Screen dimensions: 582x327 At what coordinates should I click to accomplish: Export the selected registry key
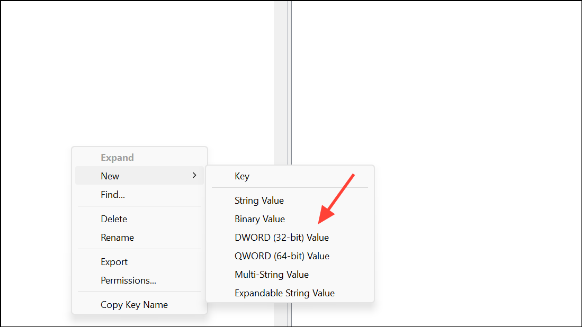tap(114, 261)
